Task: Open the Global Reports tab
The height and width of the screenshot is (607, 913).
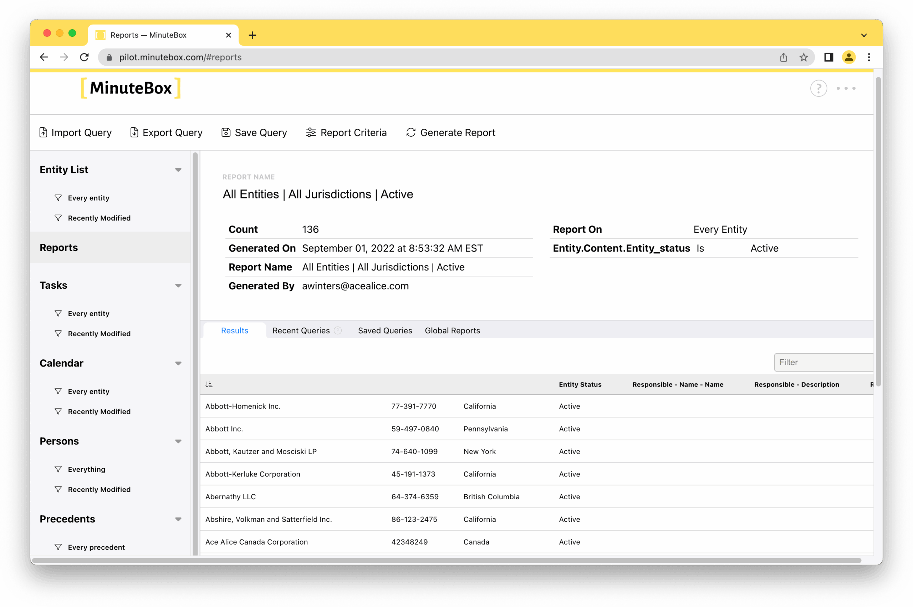Action: coord(452,330)
